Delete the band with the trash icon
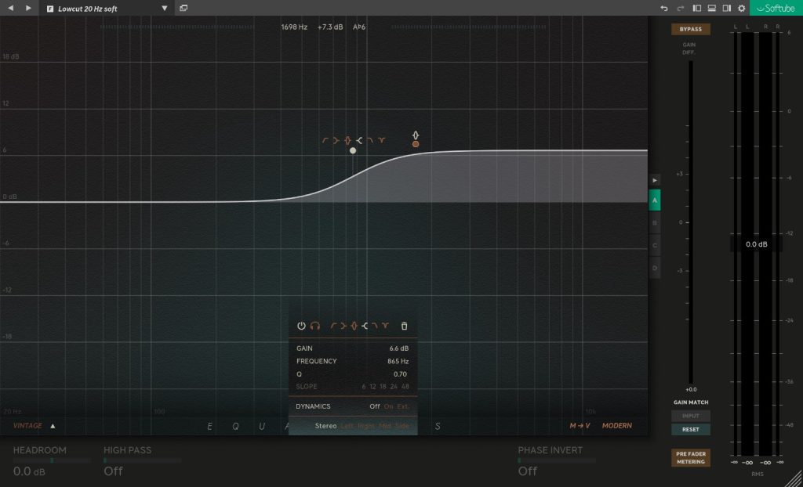 coord(404,326)
